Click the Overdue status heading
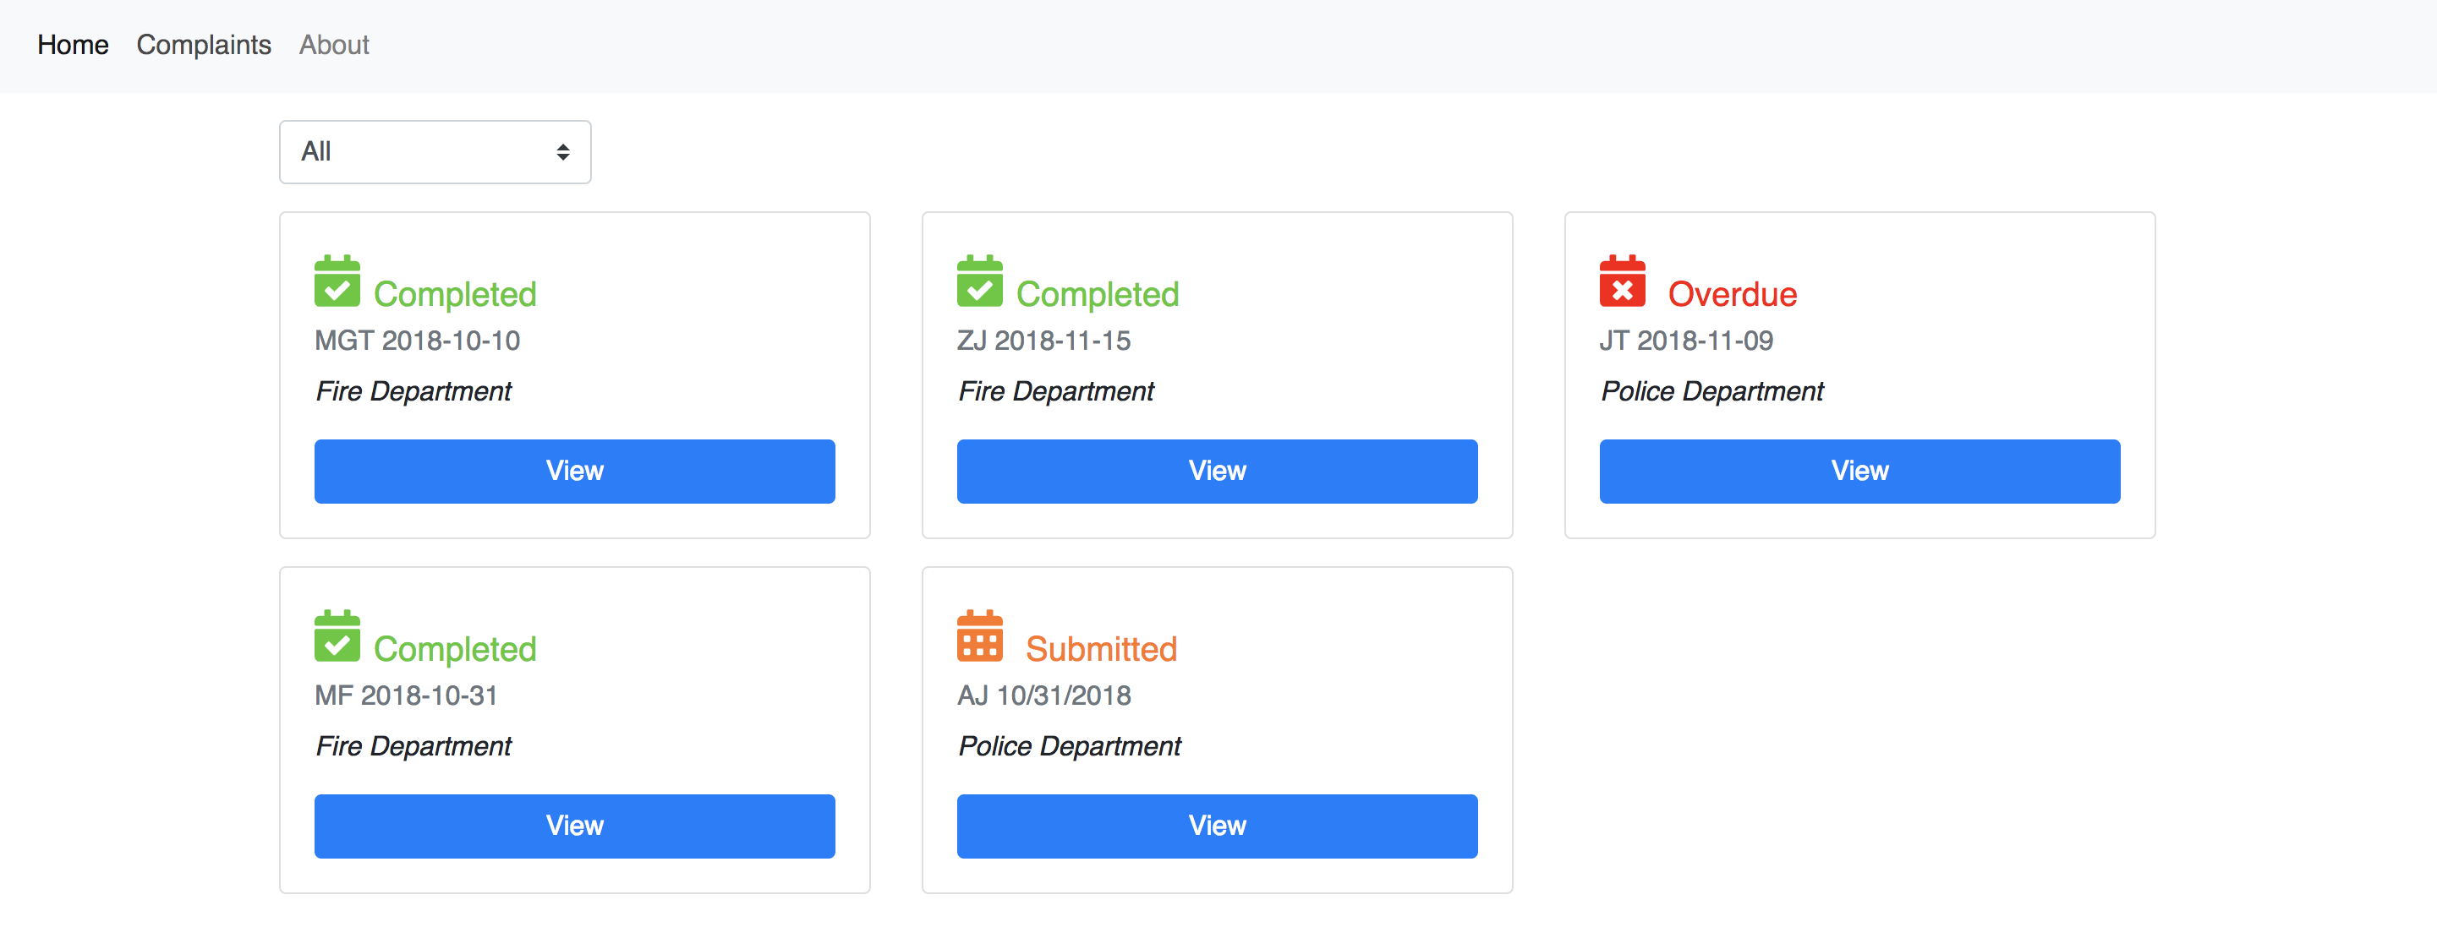Image resolution: width=2437 pixels, height=949 pixels. point(1731,295)
